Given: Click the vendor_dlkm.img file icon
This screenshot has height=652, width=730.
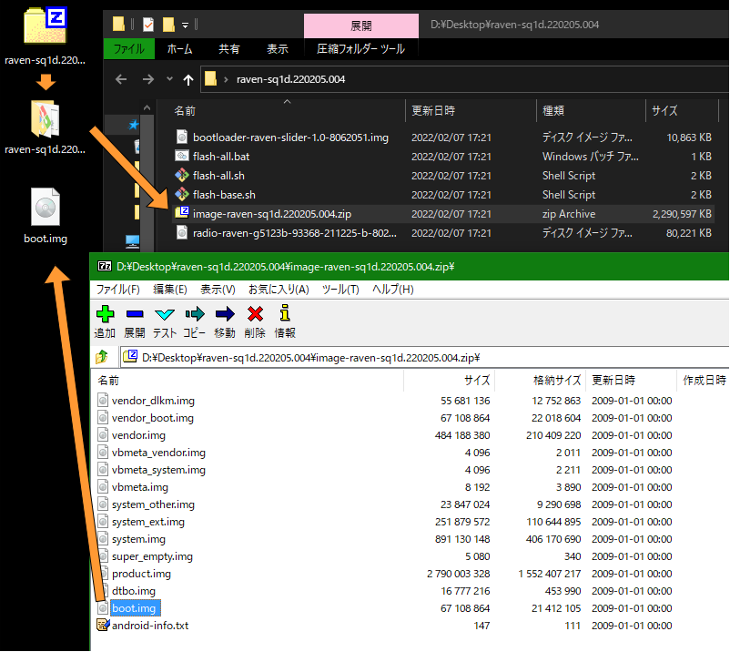Looking at the screenshot, I should (x=103, y=401).
